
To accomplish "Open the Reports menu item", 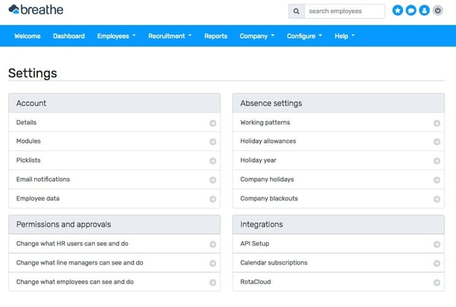I will tap(216, 36).
